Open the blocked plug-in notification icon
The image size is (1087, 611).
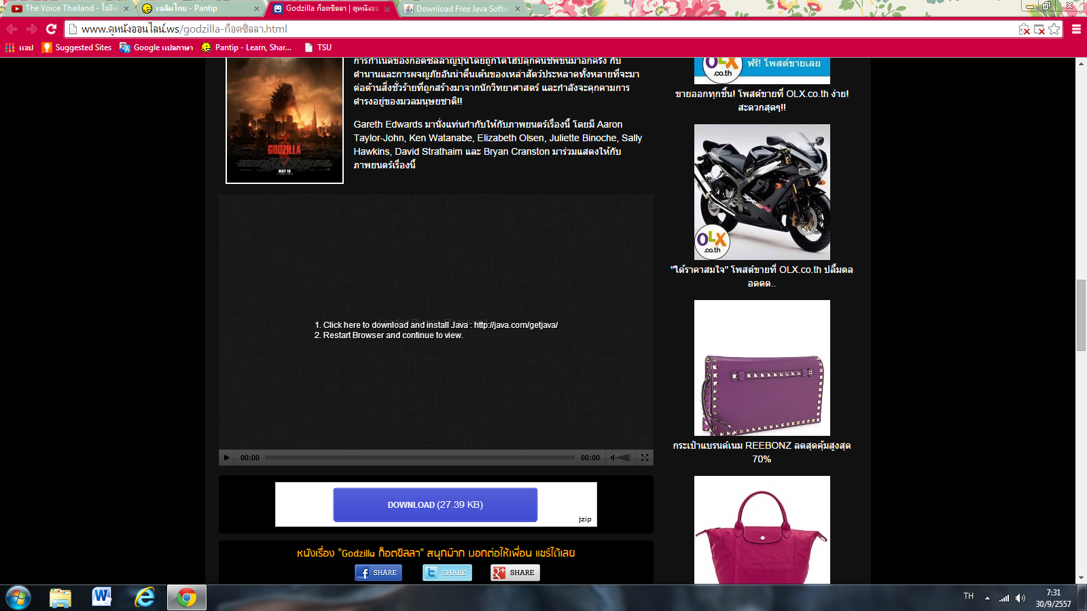1024,29
